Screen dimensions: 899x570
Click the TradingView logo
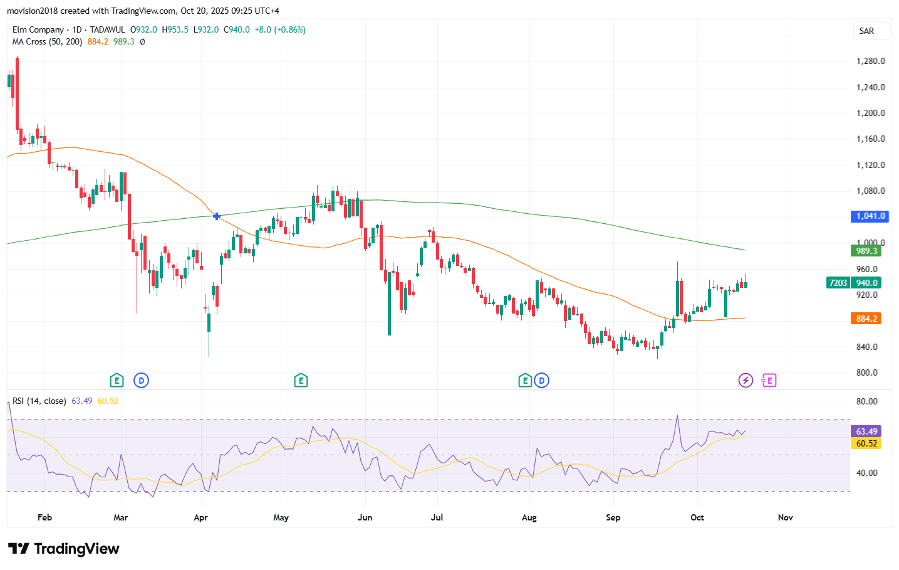coord(64,549)
